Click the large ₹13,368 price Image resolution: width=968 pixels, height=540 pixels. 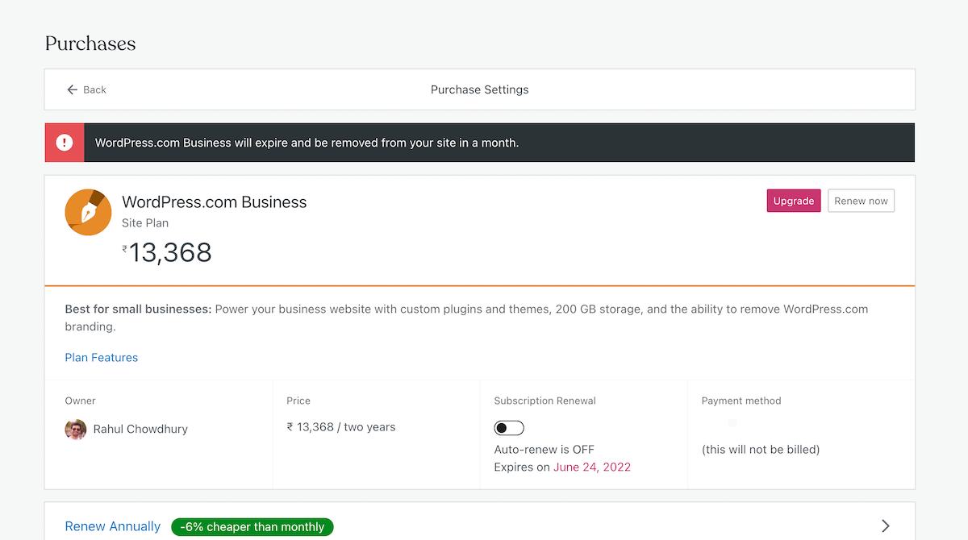167,252
